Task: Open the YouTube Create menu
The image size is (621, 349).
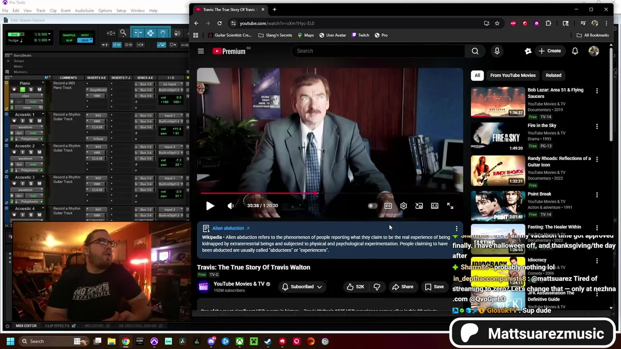Action: [x=549, y=51]
